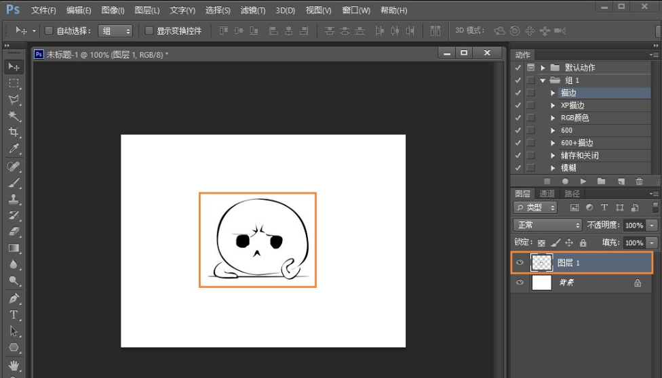
Task: Enable the 自动选择 checkbox
Action: click(49, 31)
